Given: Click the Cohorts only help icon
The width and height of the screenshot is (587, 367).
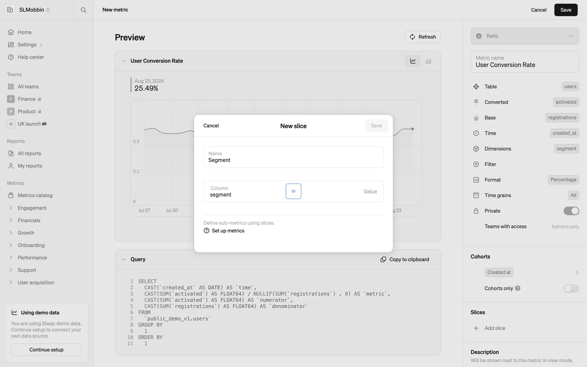Looking at the screenshot, I should [518, 288].
